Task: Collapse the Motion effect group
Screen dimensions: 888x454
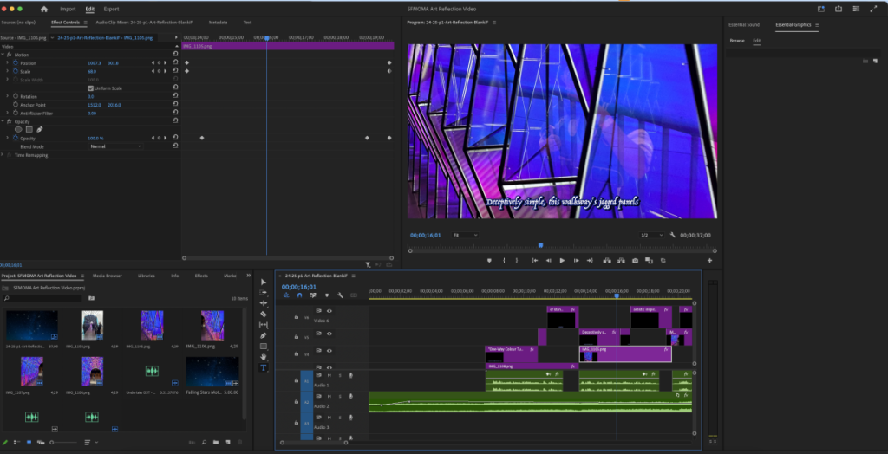Action: point(3,55)
